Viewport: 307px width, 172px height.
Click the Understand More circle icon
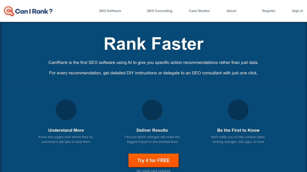[66, 110]
